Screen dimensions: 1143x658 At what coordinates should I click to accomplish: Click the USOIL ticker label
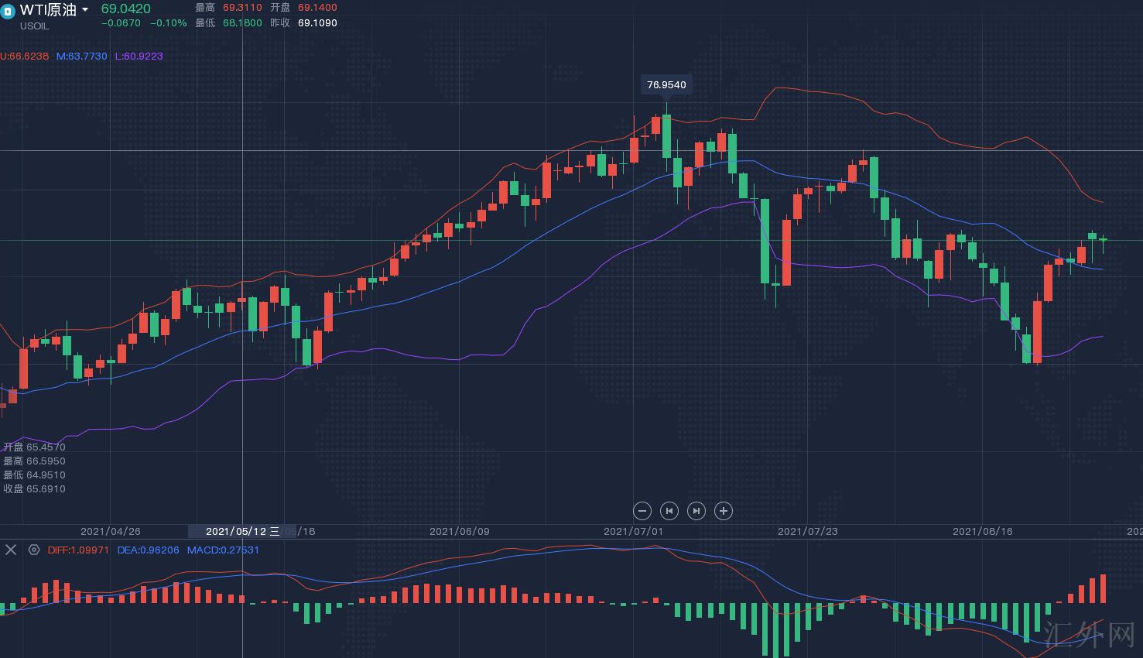point(34,26)
